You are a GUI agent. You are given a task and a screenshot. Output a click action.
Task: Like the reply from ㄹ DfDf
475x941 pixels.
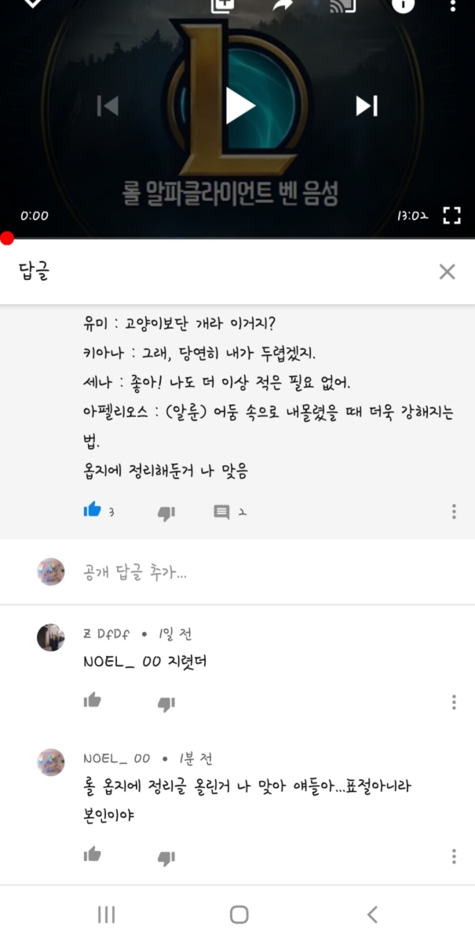pos(92,700)
